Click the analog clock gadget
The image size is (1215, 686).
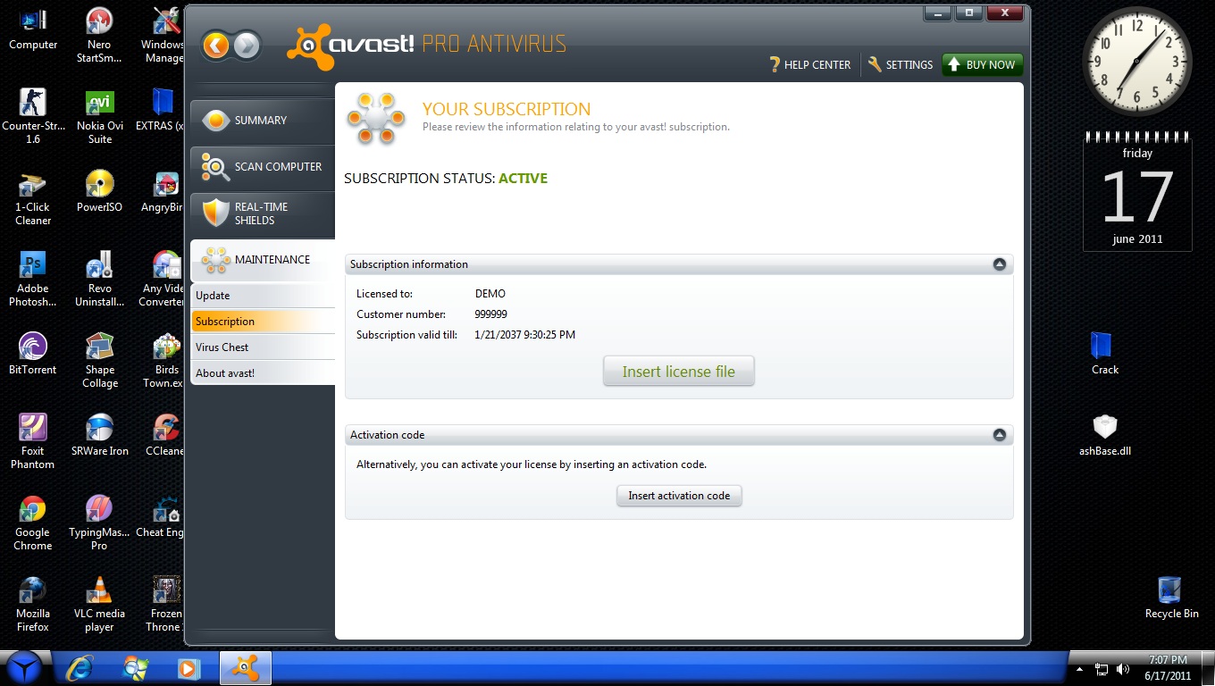pyautogui.click(x=1137, y=63)
